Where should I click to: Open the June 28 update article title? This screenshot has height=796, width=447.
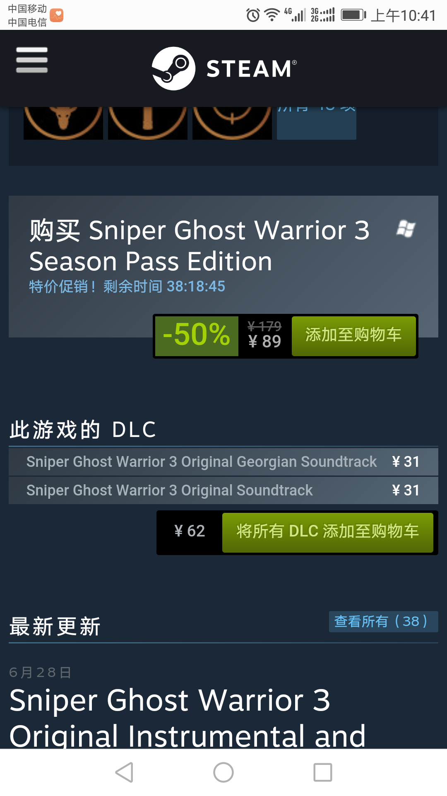tap(187, 718)
